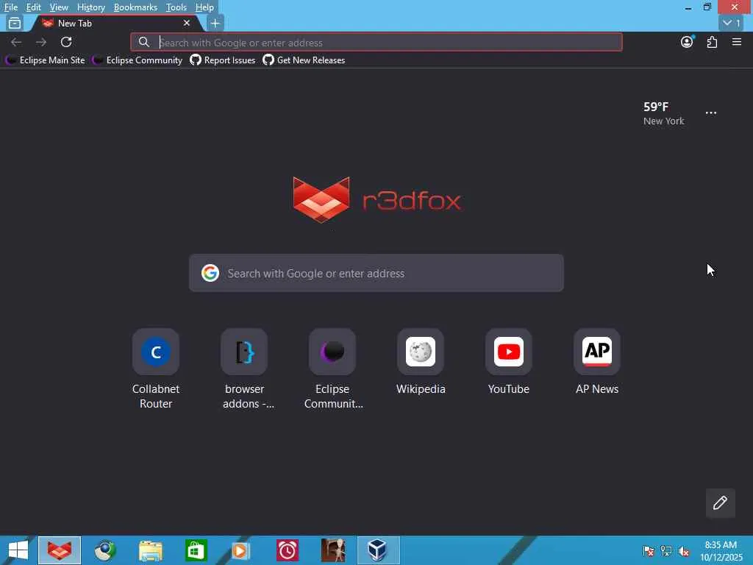This screenshot has height=565, width=753.
Task: Expand the list all tabs dropdown
Action: click(732, 23)
